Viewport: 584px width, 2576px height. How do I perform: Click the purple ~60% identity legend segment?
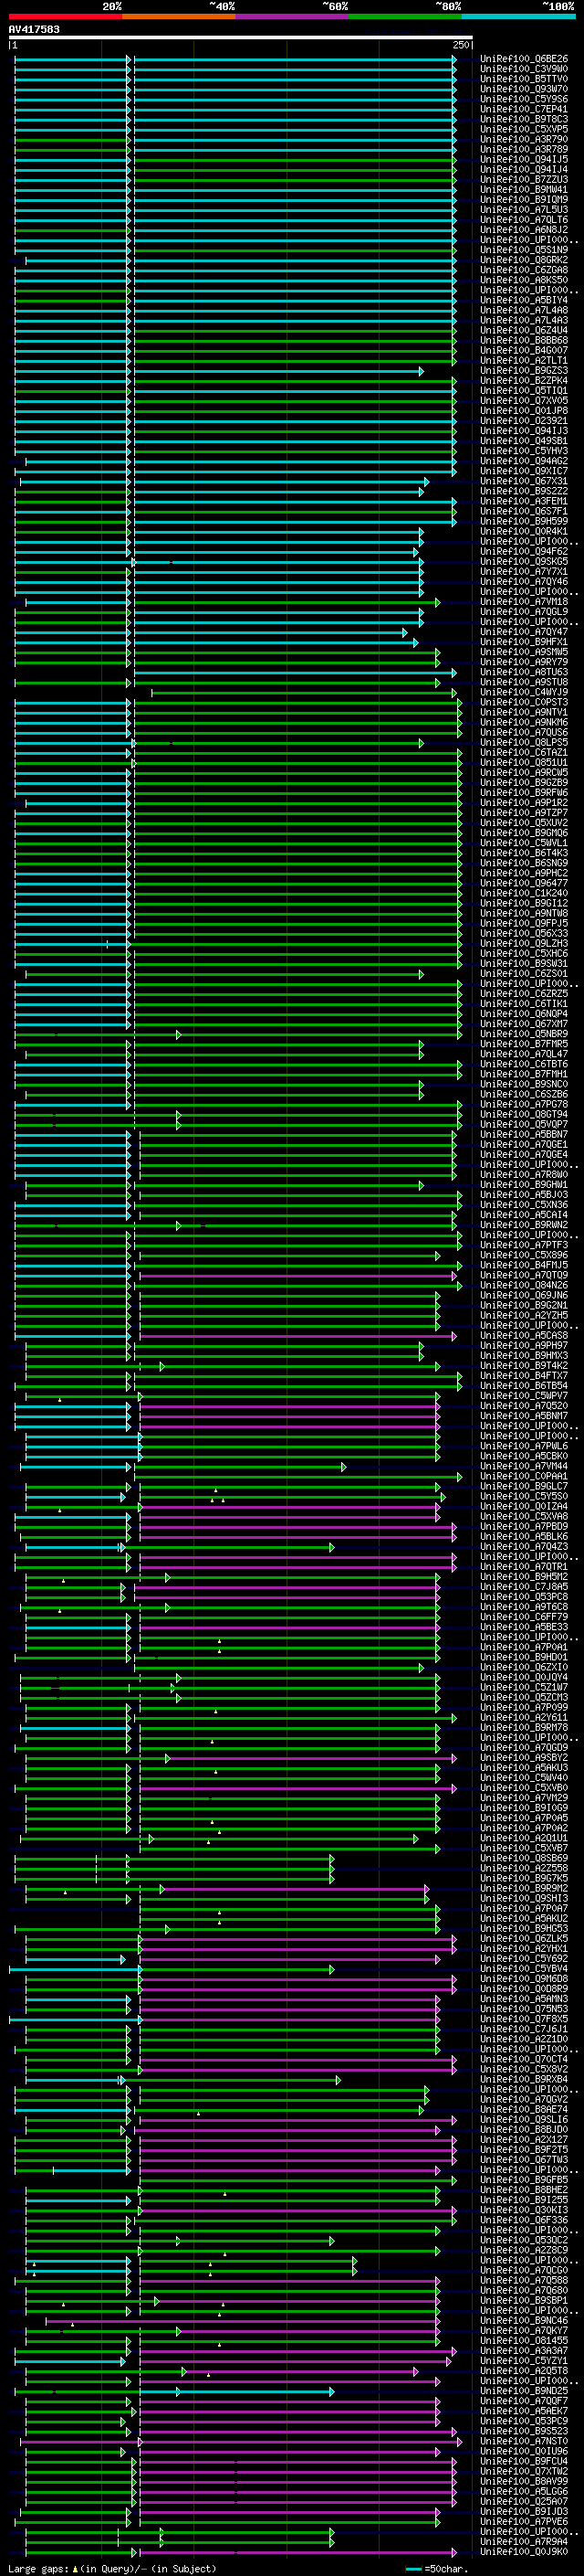point(291,16)
